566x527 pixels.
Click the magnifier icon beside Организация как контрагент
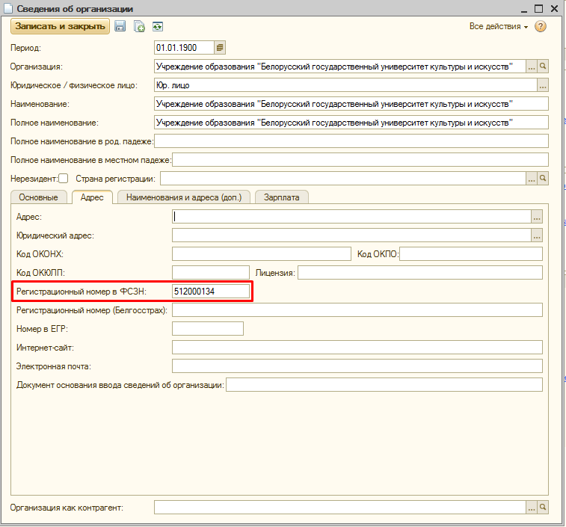pos(544,508)
